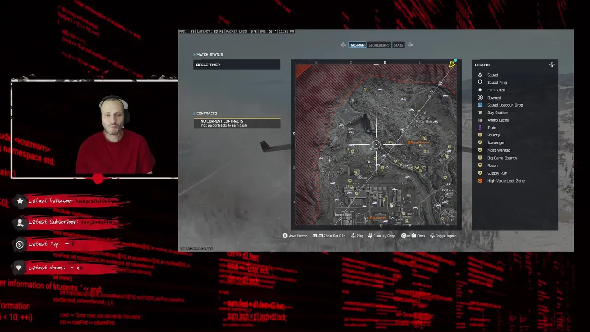Click the Bounty contract icon

[480, 135]
